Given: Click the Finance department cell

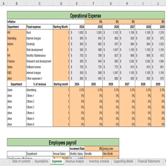Looking at the screenshot, I should 17,61.
